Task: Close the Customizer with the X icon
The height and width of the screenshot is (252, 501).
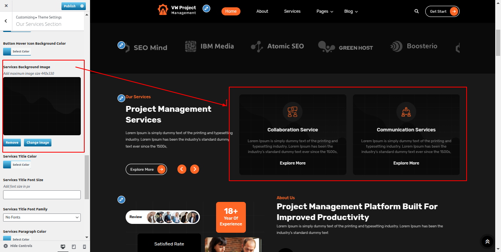Action: [x=6, y=6]
